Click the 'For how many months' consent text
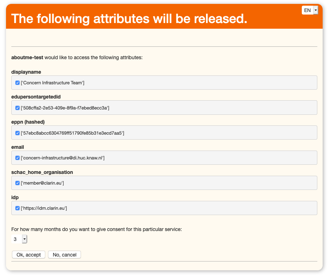 click(x=96, y=229)
